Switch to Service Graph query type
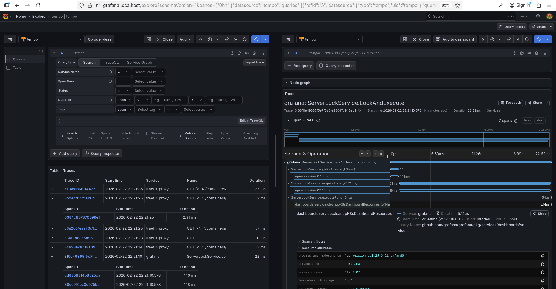This screenshot has height=289, width=556. pos(139,63)
